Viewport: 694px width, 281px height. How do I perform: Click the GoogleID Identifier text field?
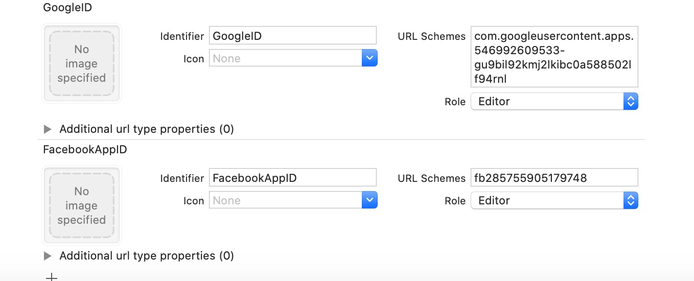tap(292, 36)
